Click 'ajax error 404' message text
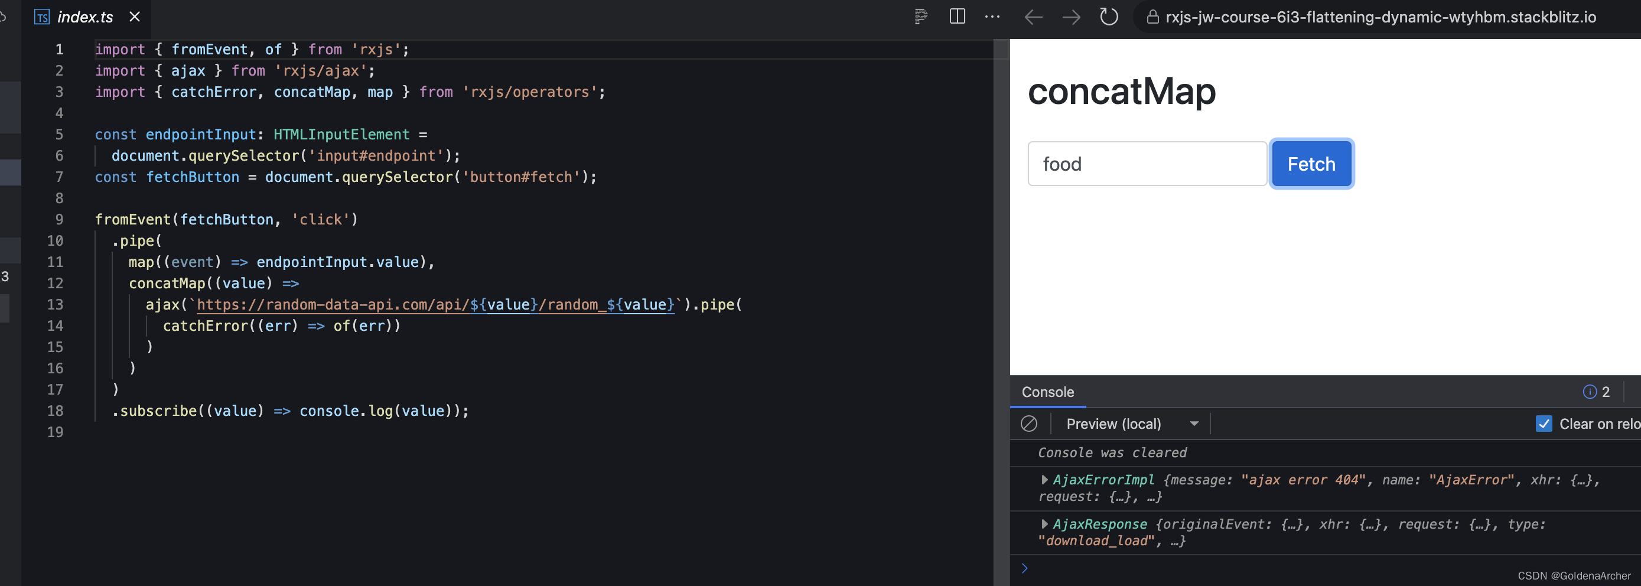Screen dimensions: 1641x586 click(1303, 480)
